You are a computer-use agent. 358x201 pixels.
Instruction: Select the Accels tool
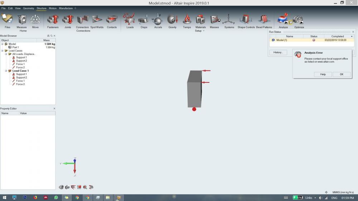coord(158,20)
